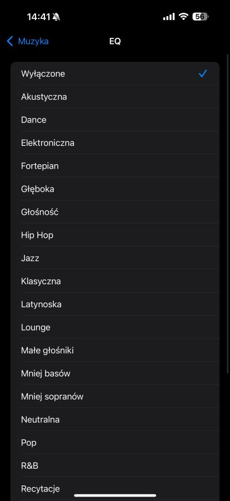Viewport: 230px width, 501px height.
Task: Enable the Jazz preset
Action: [115, 258]
